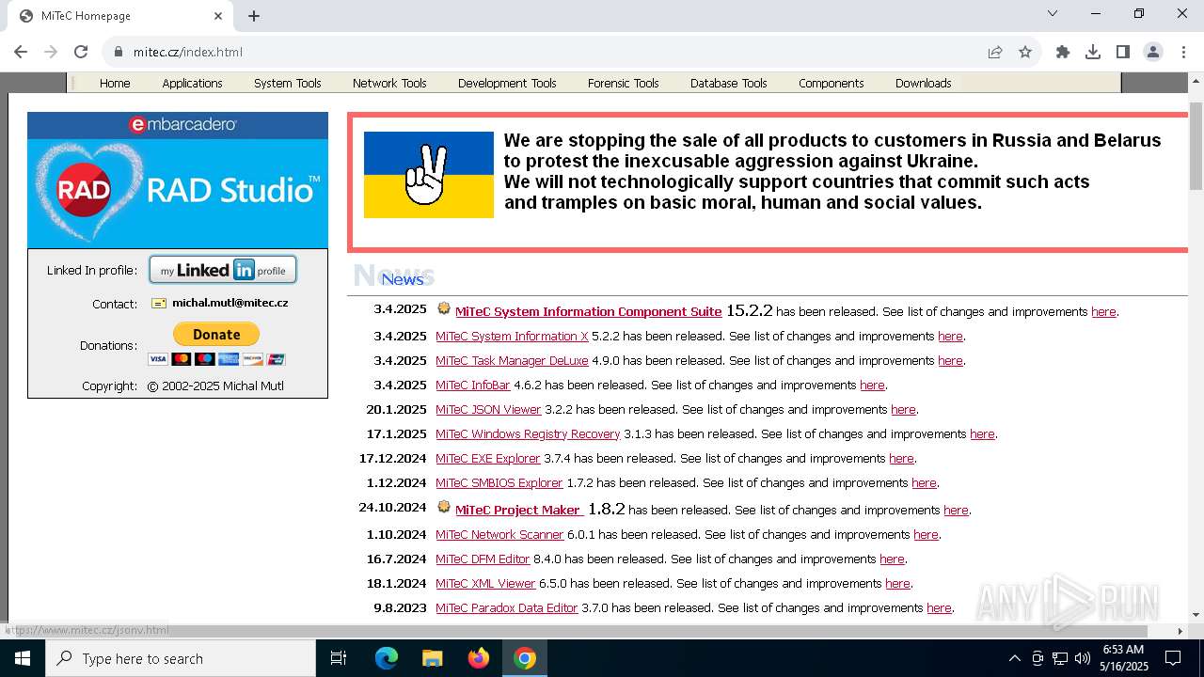Toggle the Chrome side panel

coord(1123,52)
